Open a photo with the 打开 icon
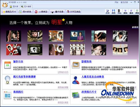 coord(108,12)
